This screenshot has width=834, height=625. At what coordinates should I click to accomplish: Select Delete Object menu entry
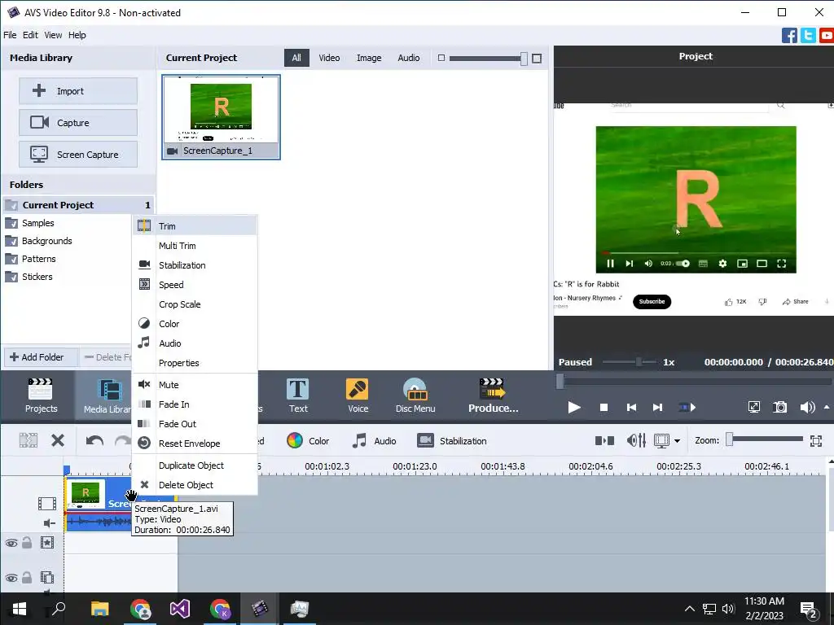tap(195, 485)
